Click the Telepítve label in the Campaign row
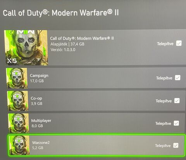Viewport: 186px width, 160px height. pyautogui.click(x=164, y=78)
